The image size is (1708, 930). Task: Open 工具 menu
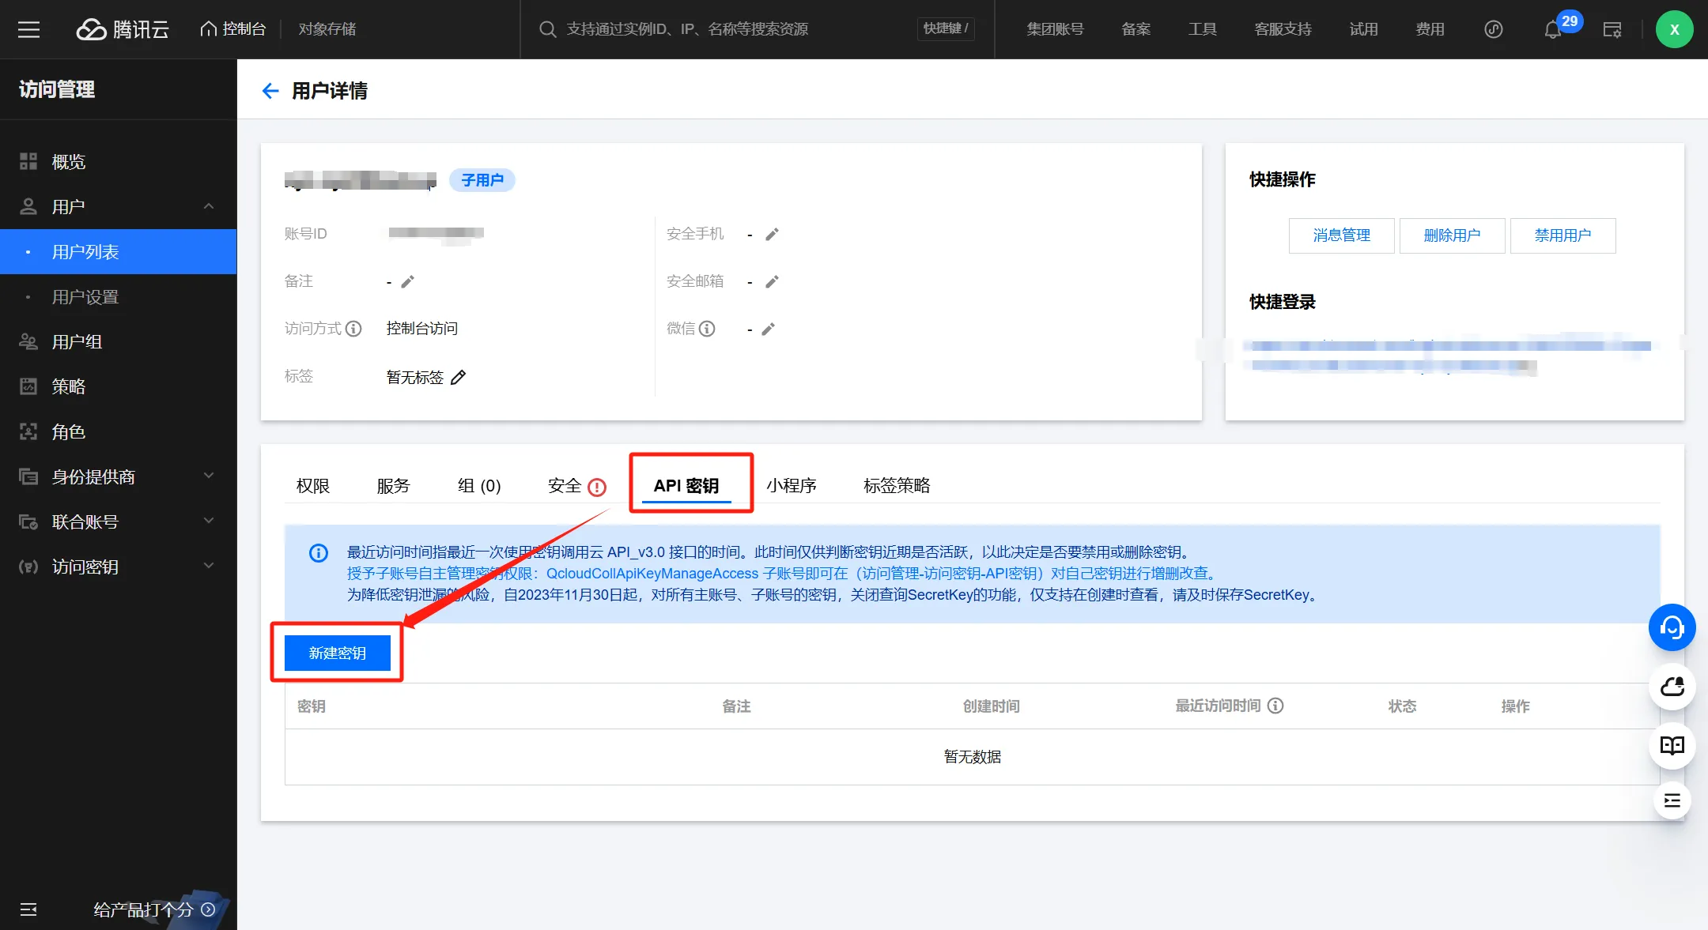point(1202,29)
